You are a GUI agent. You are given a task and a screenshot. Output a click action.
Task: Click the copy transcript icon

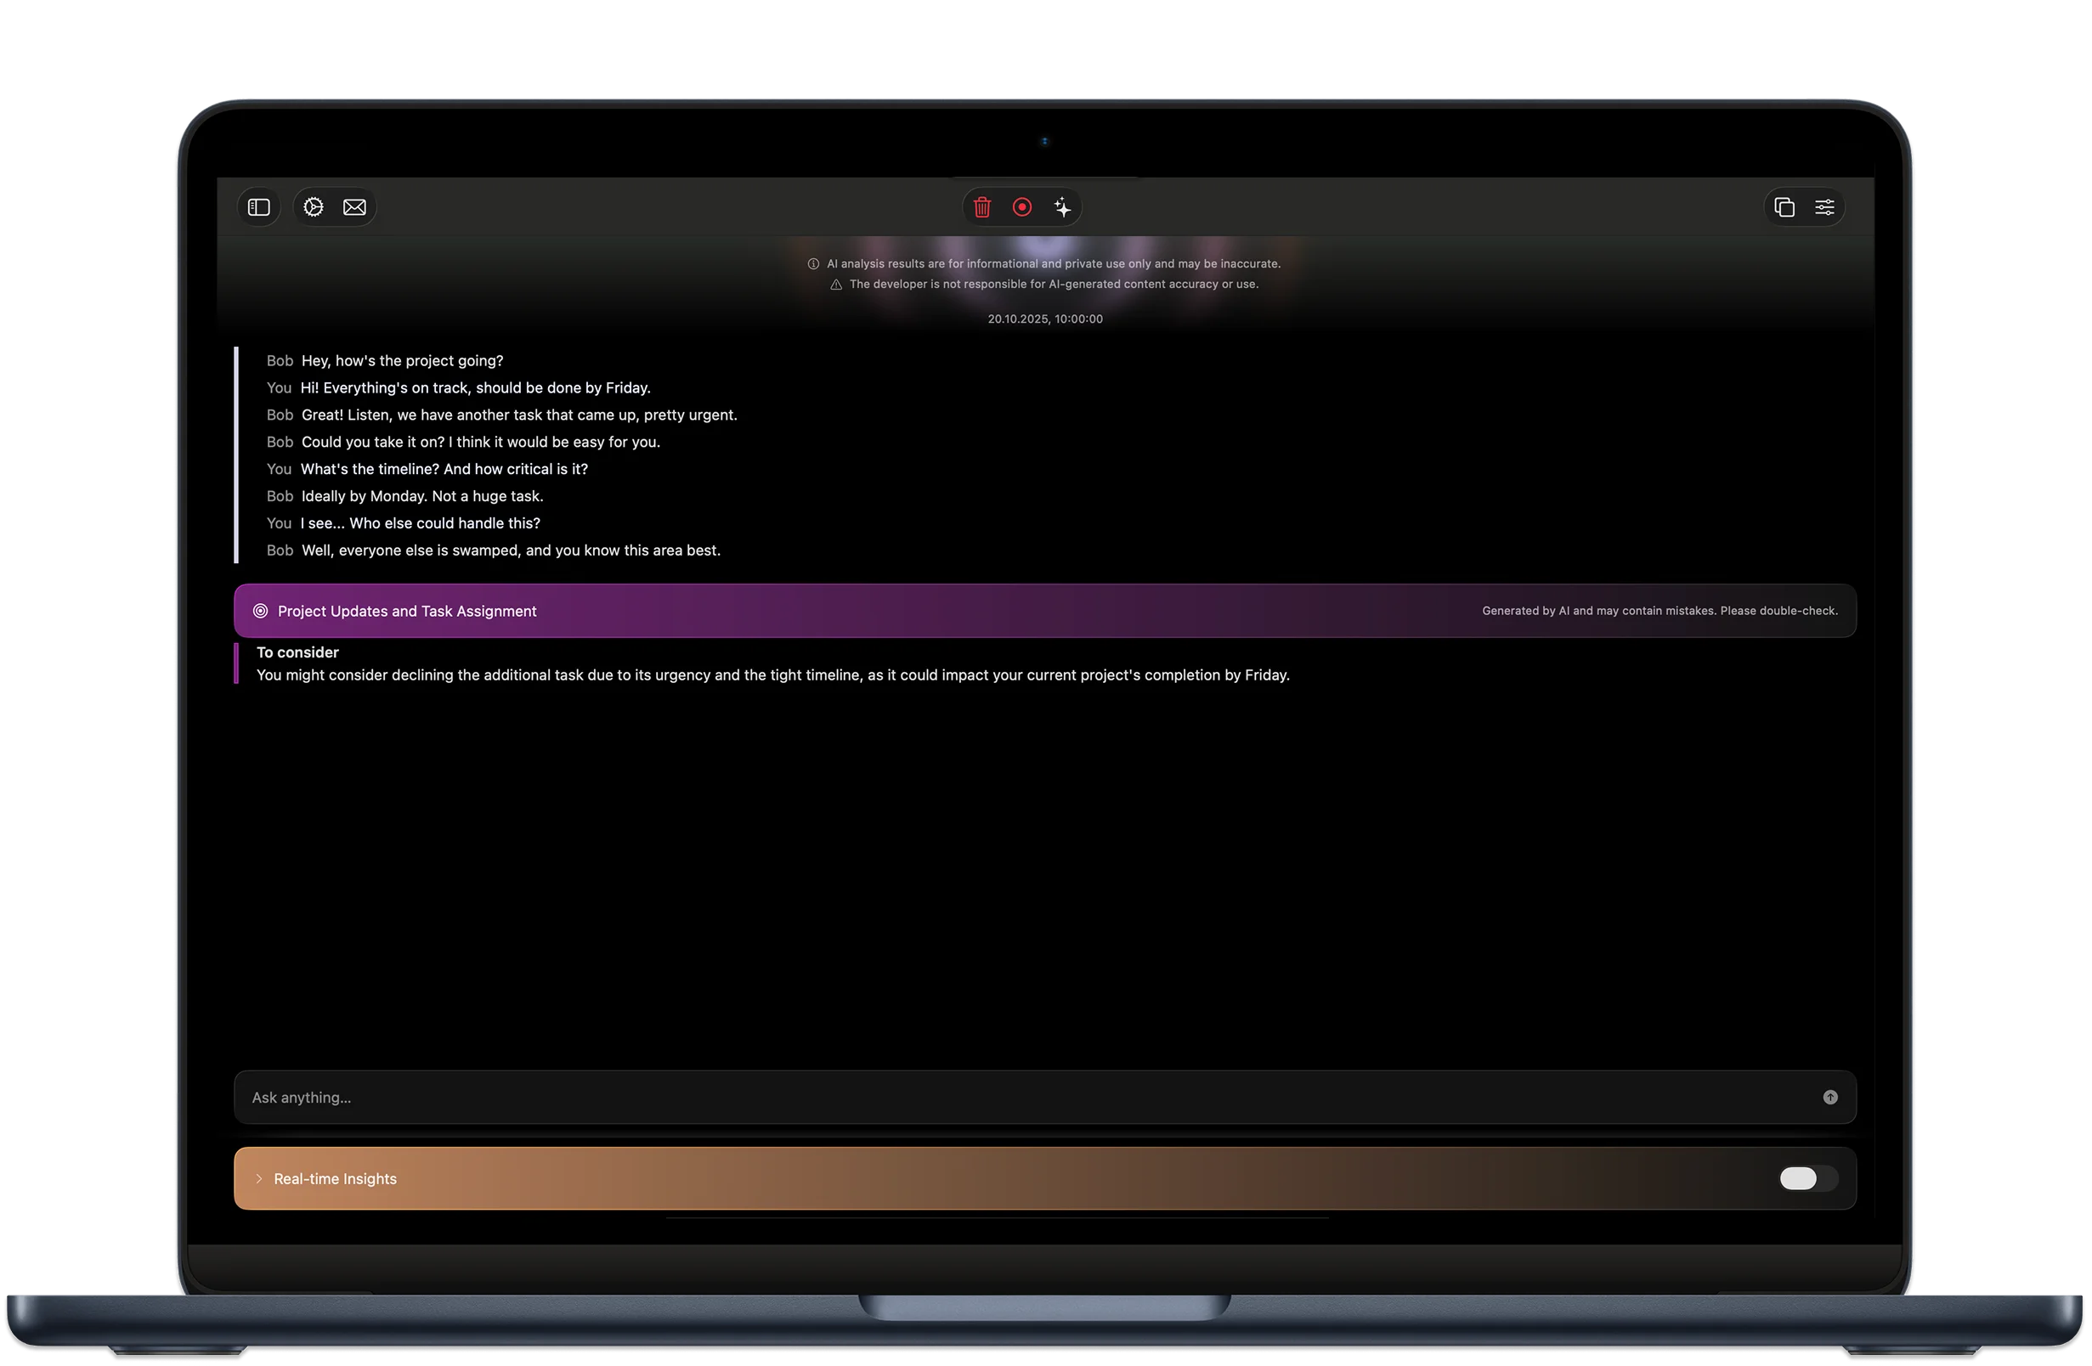(x=1784, y=207)
